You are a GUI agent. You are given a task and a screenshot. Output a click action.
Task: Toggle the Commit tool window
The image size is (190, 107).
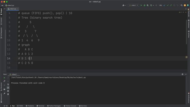(x=1, y=21)
